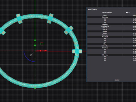Select the Rose Gold group row
Viewport: 136px width, 102px height.
112,37
